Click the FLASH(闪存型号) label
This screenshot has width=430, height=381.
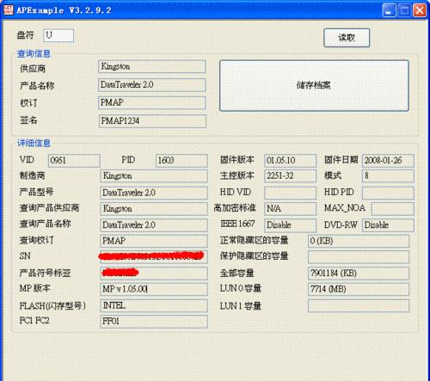[x=52, y=305]
